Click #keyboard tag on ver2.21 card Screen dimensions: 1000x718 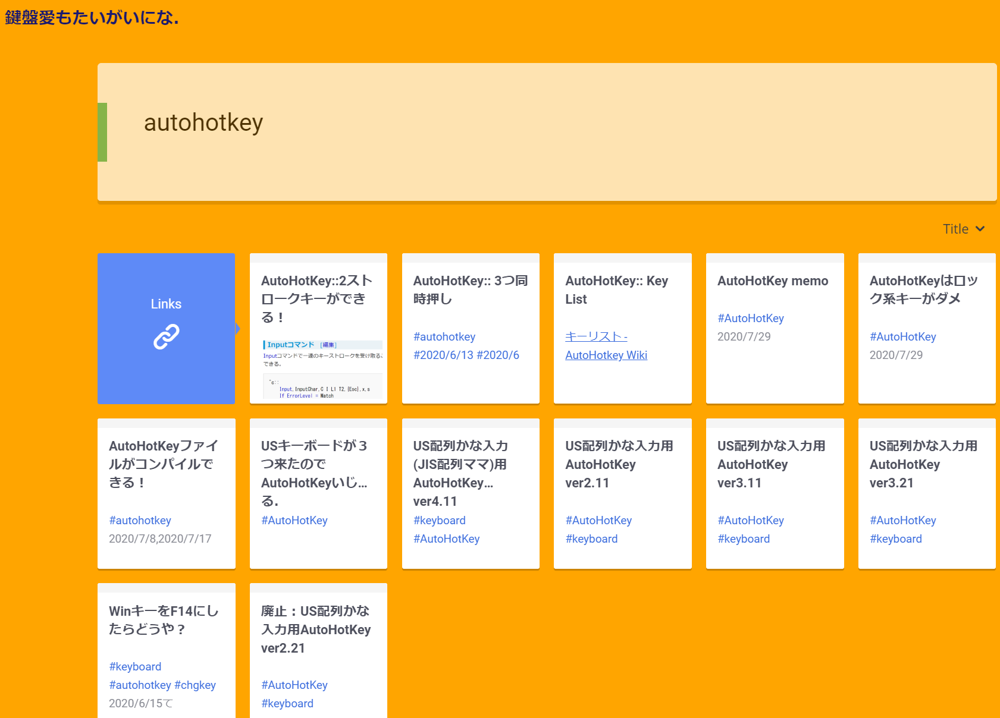pos(287,704)
